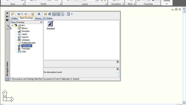
Task: Select the highlighted Tablestyles item
Action: tap(26, 46)
